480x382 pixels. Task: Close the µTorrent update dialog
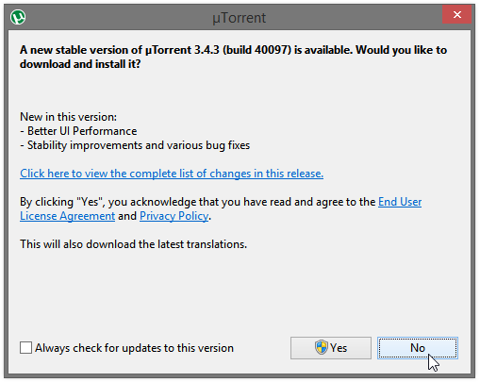pyautogui.click(x=456, y=15)
